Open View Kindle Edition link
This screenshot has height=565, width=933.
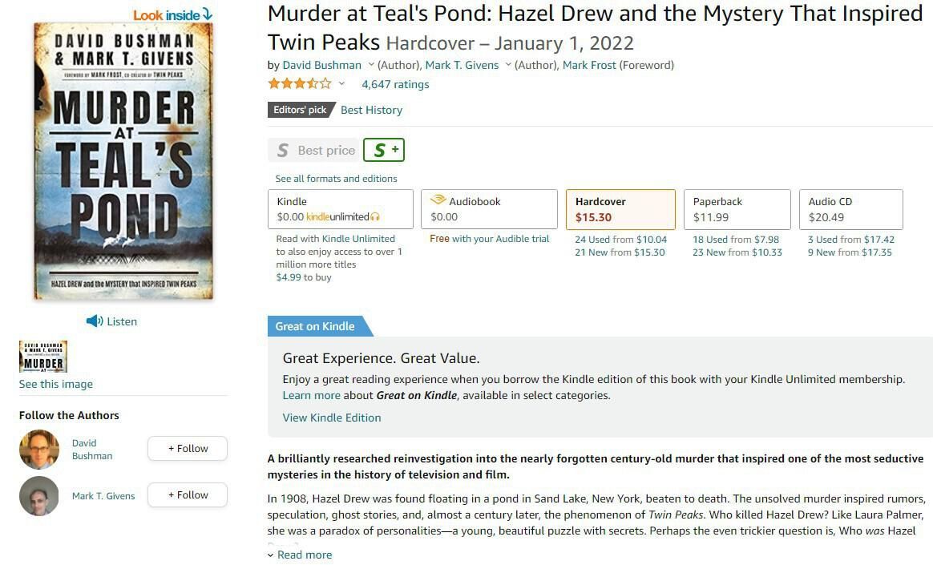332,418
